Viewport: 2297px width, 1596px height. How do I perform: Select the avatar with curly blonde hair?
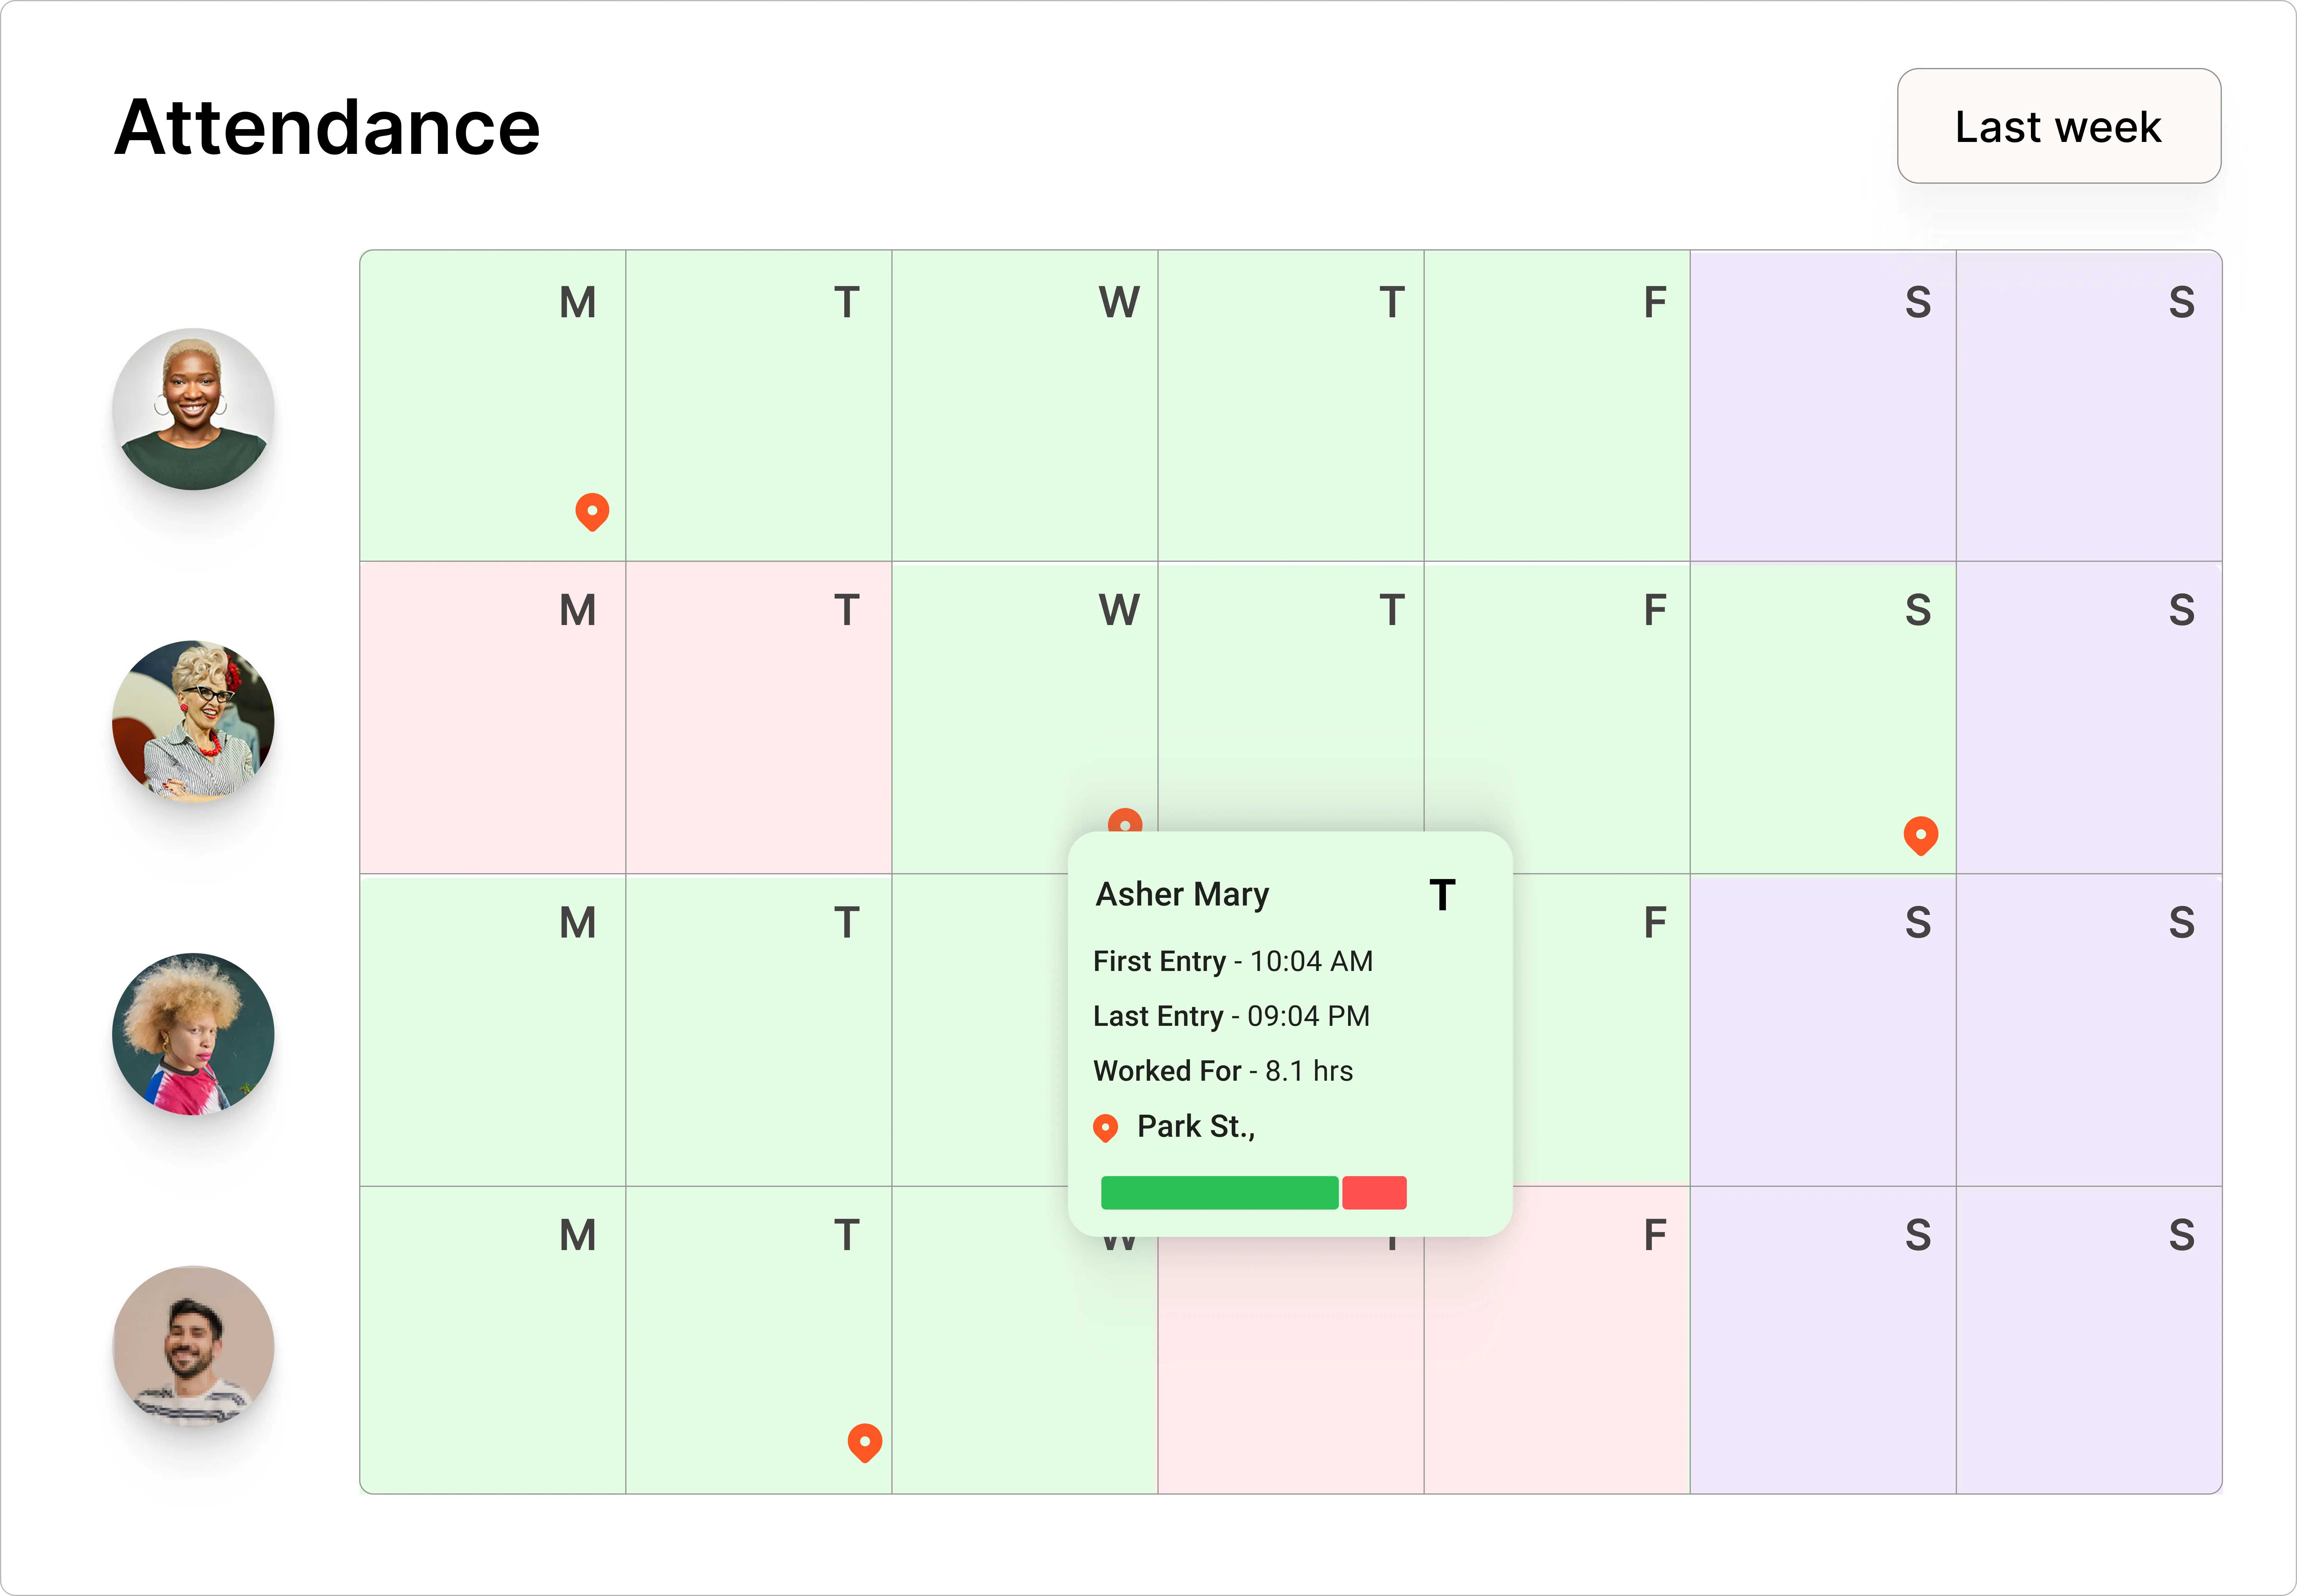coord(193,1034)
